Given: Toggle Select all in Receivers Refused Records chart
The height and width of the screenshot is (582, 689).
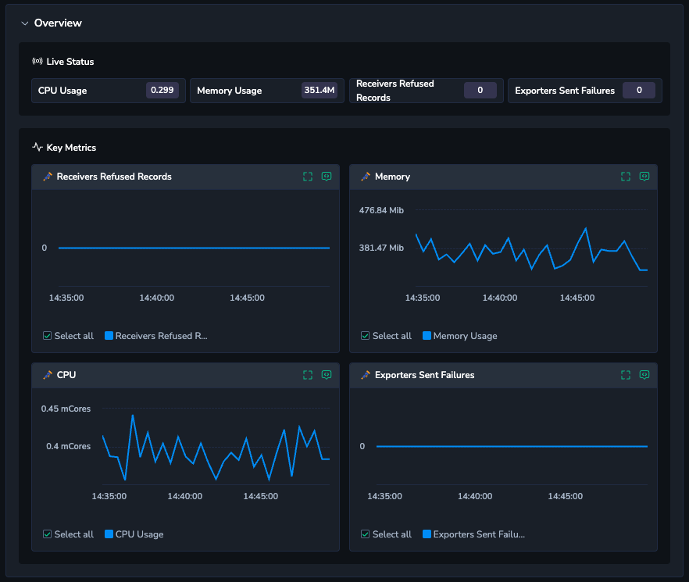Looking at the screenshot, I should pyautogui.click(x=48, y=336).
